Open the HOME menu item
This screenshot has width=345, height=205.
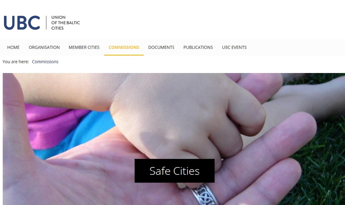[x=13, y=47]
